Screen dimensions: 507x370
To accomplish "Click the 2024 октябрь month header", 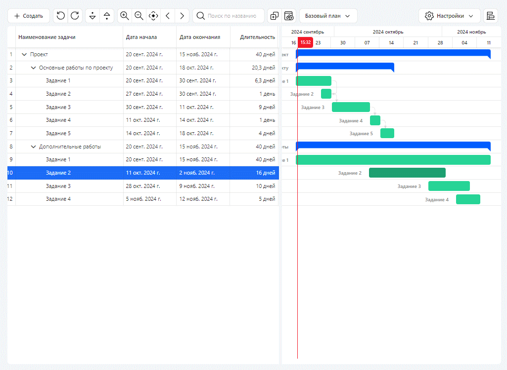I will point(388,32).
